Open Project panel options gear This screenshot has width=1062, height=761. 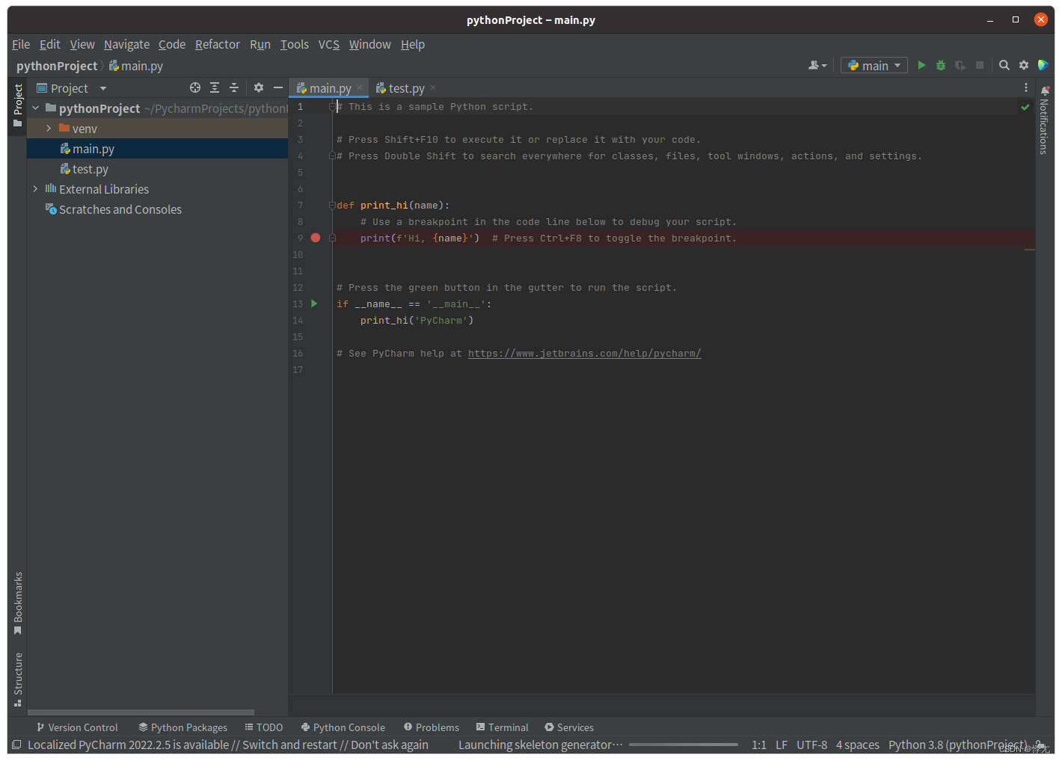[259, 87]
